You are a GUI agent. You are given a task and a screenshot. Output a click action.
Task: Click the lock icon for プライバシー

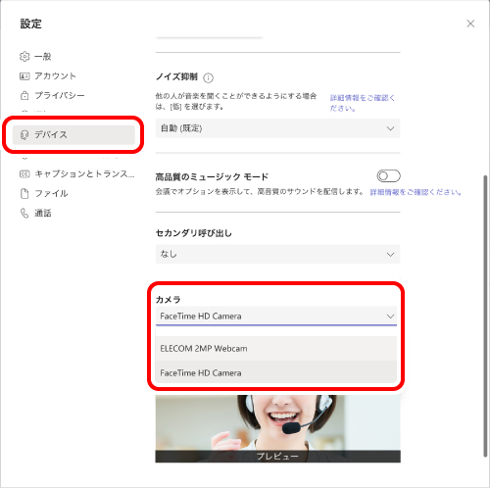[24, 95]
